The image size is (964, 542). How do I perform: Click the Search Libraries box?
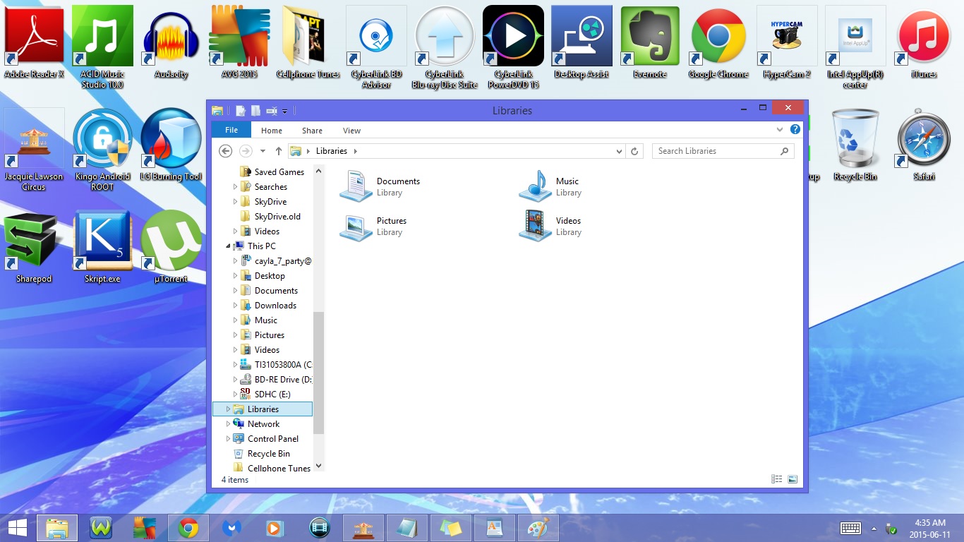point(723,151)
